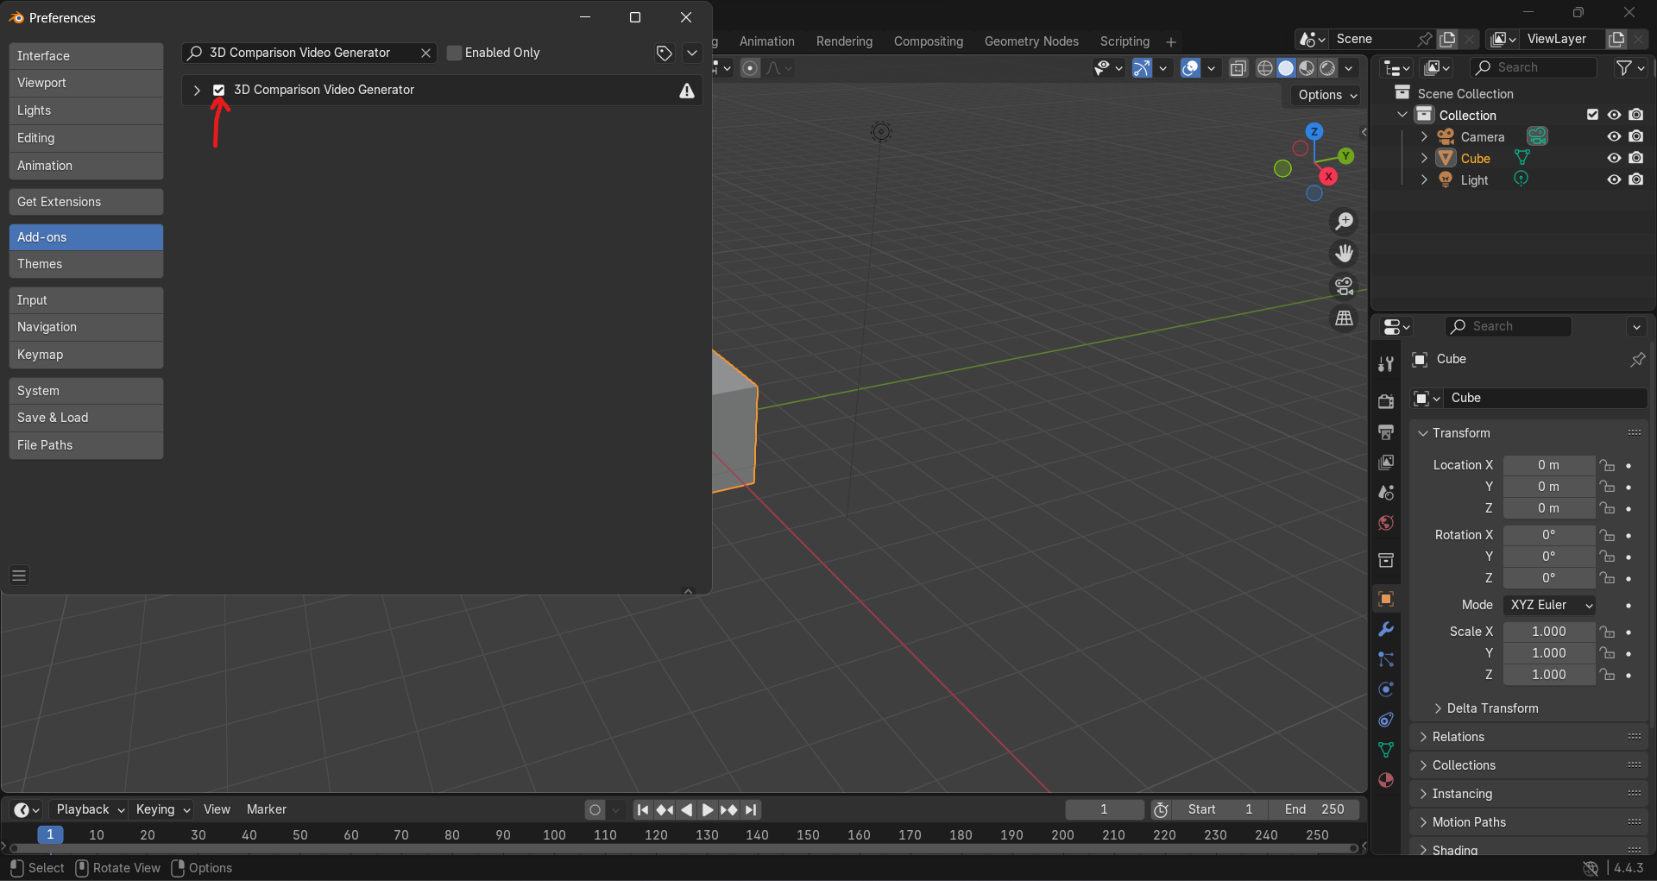
Task: Play the animation forward
Action: pyautogui.click(x=708, y=809)
